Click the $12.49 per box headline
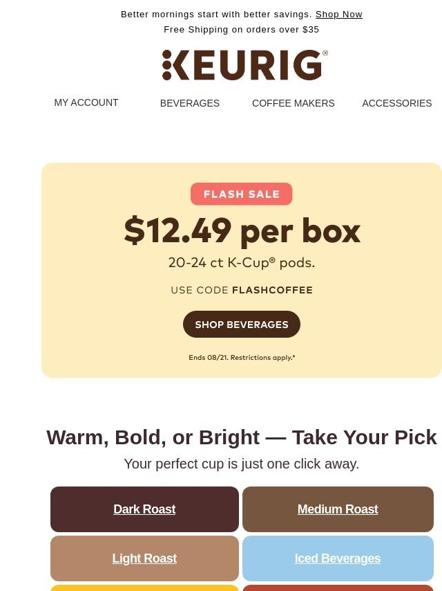Viewport: 442px width, 591px height. pos(242,230)
